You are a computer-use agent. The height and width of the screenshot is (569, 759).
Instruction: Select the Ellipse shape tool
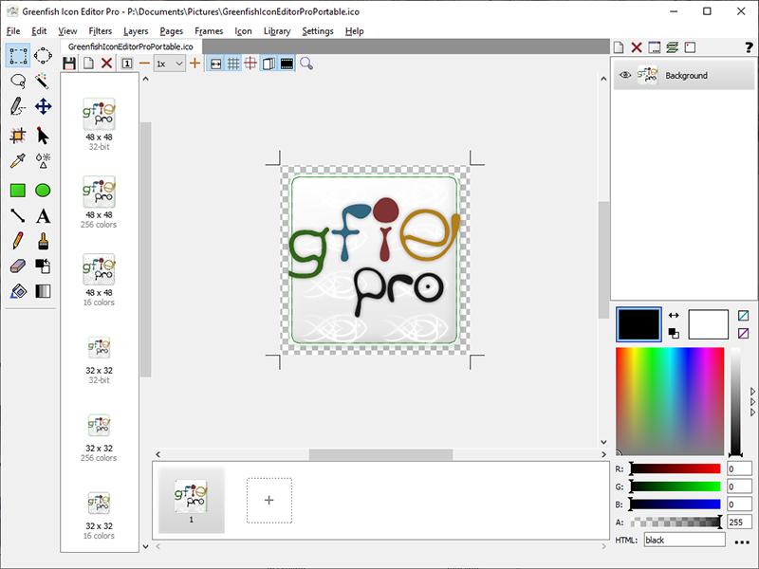43,191
